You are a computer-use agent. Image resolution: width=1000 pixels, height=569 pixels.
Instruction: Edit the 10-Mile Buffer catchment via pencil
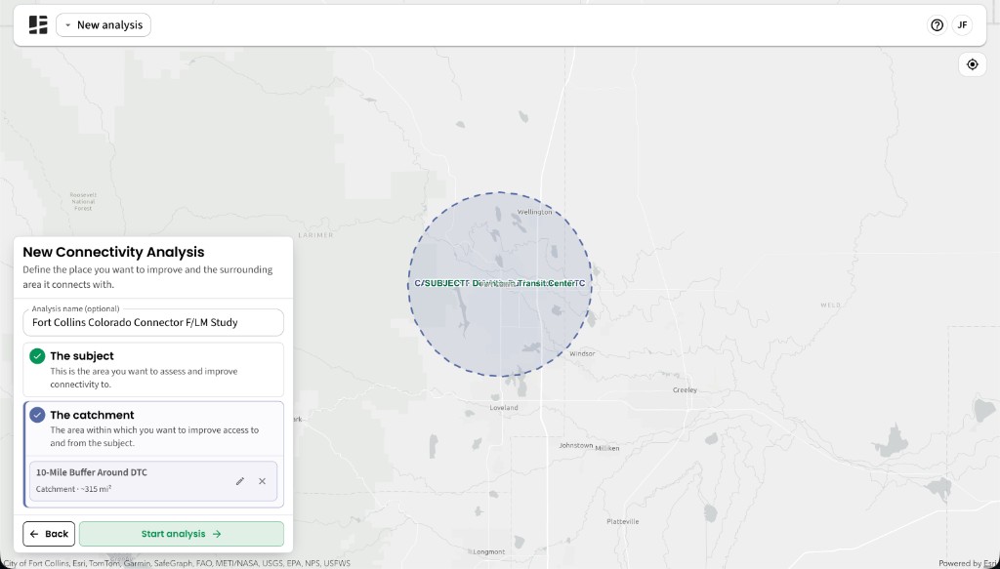[x=240, y=481]
